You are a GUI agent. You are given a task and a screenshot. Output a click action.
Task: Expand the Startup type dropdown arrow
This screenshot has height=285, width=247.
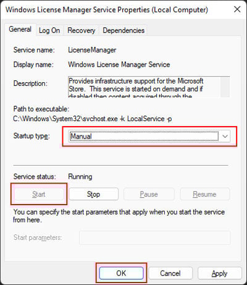(x=225, y=136)
